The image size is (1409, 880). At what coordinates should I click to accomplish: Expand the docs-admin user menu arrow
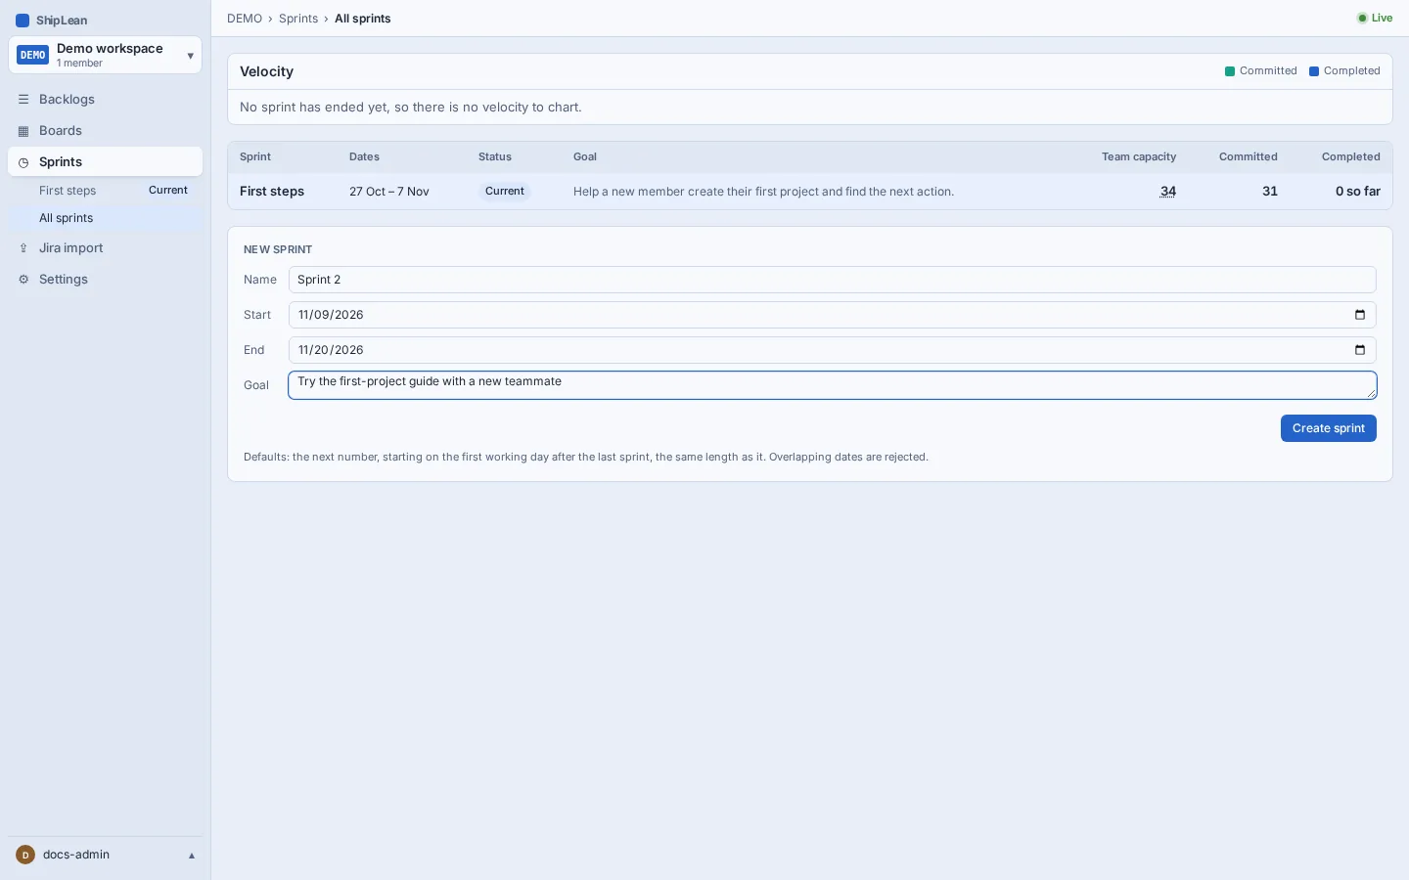click(x=192, y=856)
